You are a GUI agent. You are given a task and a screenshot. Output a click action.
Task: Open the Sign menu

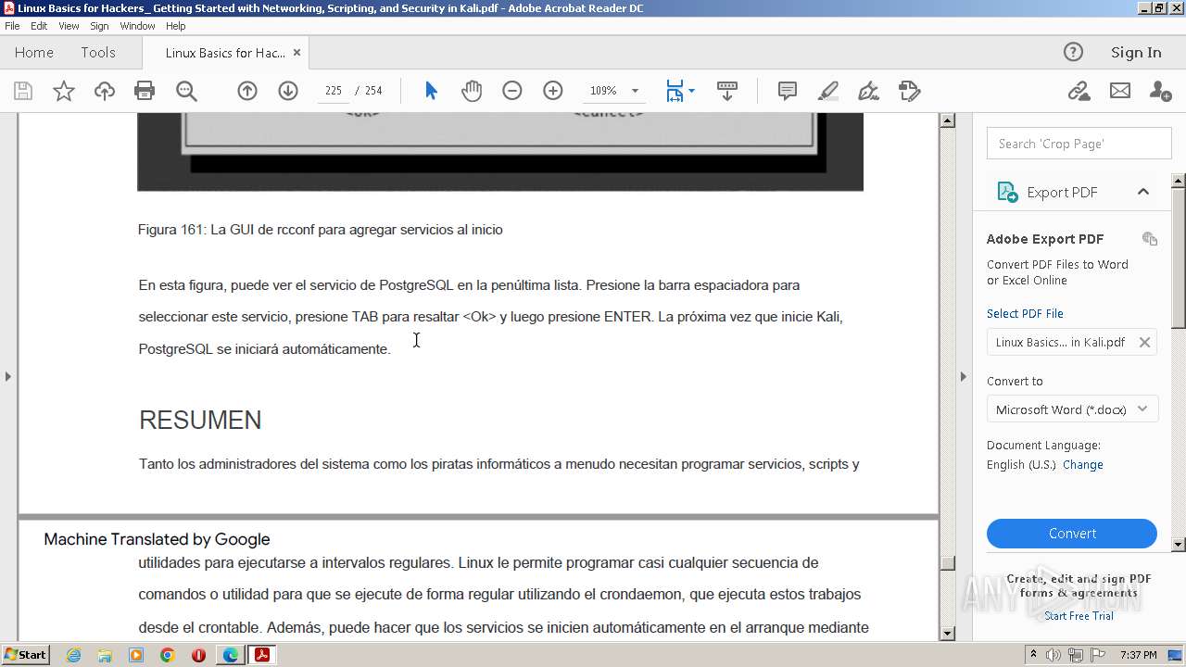(x=99, y=26)
